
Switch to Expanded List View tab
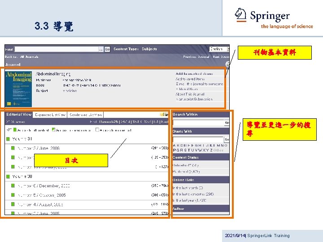click(x=50, y=115)
